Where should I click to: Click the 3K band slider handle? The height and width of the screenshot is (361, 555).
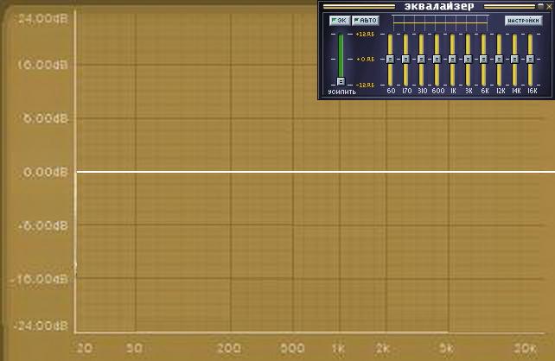tap(468, 59)
